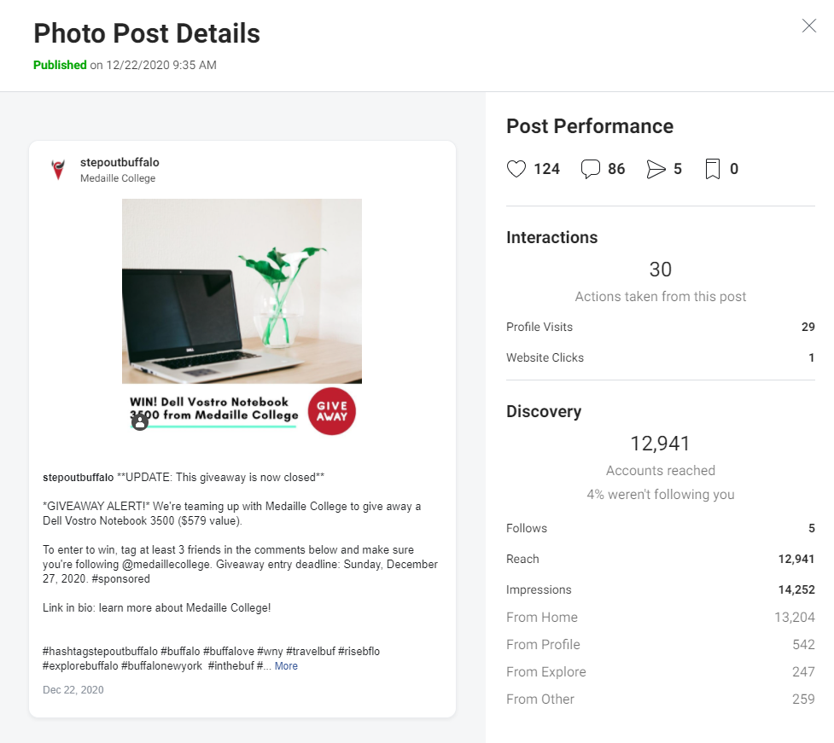This screenshot has height=743, width=834.
Task: Click the saves bookmark icon
Action: point(712,169)
